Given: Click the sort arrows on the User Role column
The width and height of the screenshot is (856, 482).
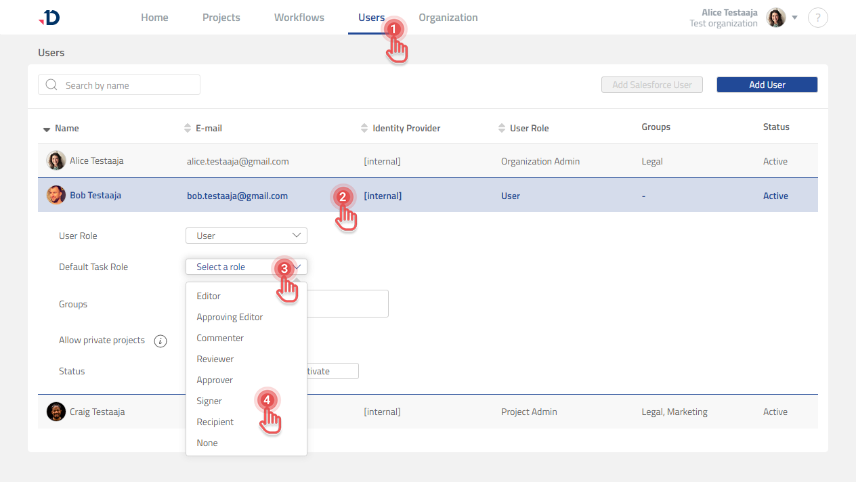Looking at the screenshot, I should coord(501,128).
